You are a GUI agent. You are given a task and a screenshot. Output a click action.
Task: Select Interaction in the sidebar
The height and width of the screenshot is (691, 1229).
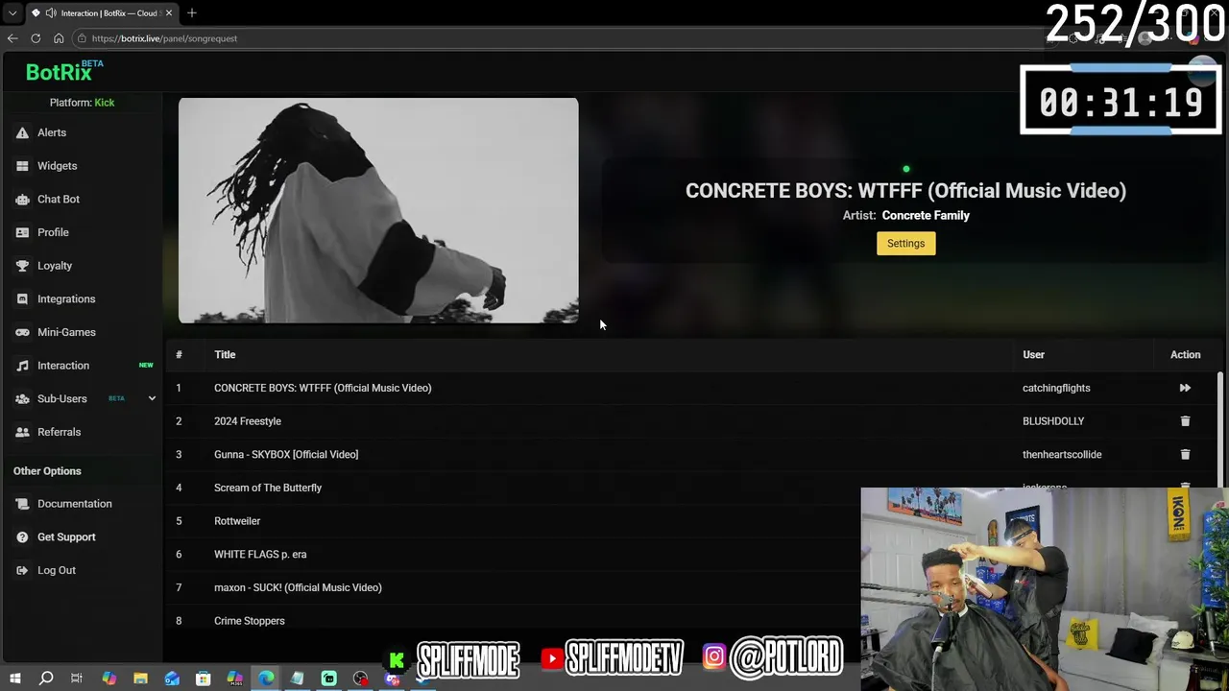click(63, 366)
